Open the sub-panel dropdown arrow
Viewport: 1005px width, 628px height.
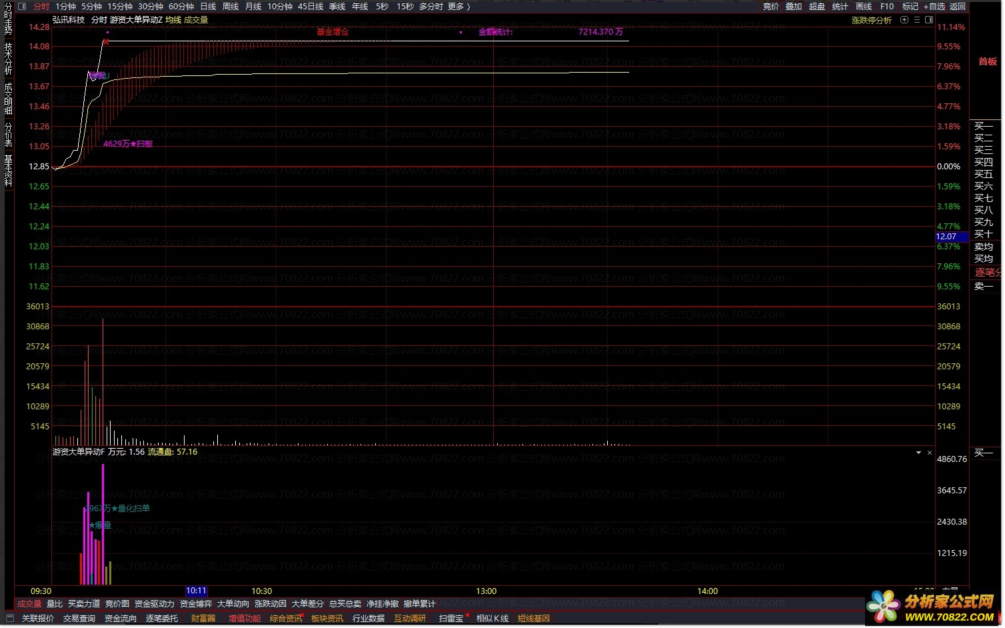point(918,453)
